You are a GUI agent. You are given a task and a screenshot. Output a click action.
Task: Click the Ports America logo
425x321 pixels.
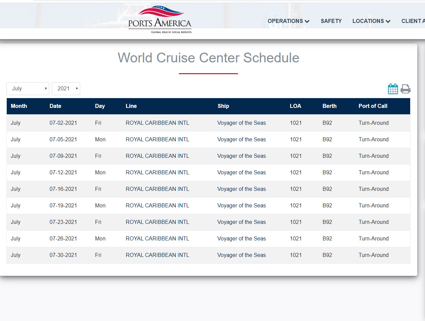pyautogui.click(x=160, y=20)
